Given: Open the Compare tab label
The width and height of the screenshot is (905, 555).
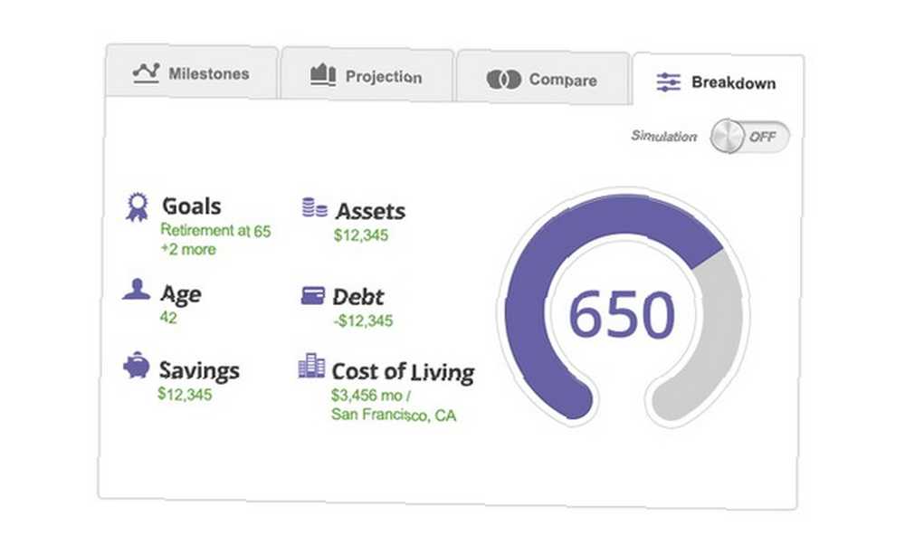Looking at the screenshot, I should tap(562, 80).
